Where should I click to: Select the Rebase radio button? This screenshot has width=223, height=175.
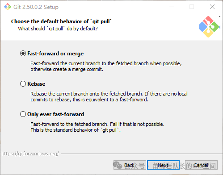click(x=23, y=84)
